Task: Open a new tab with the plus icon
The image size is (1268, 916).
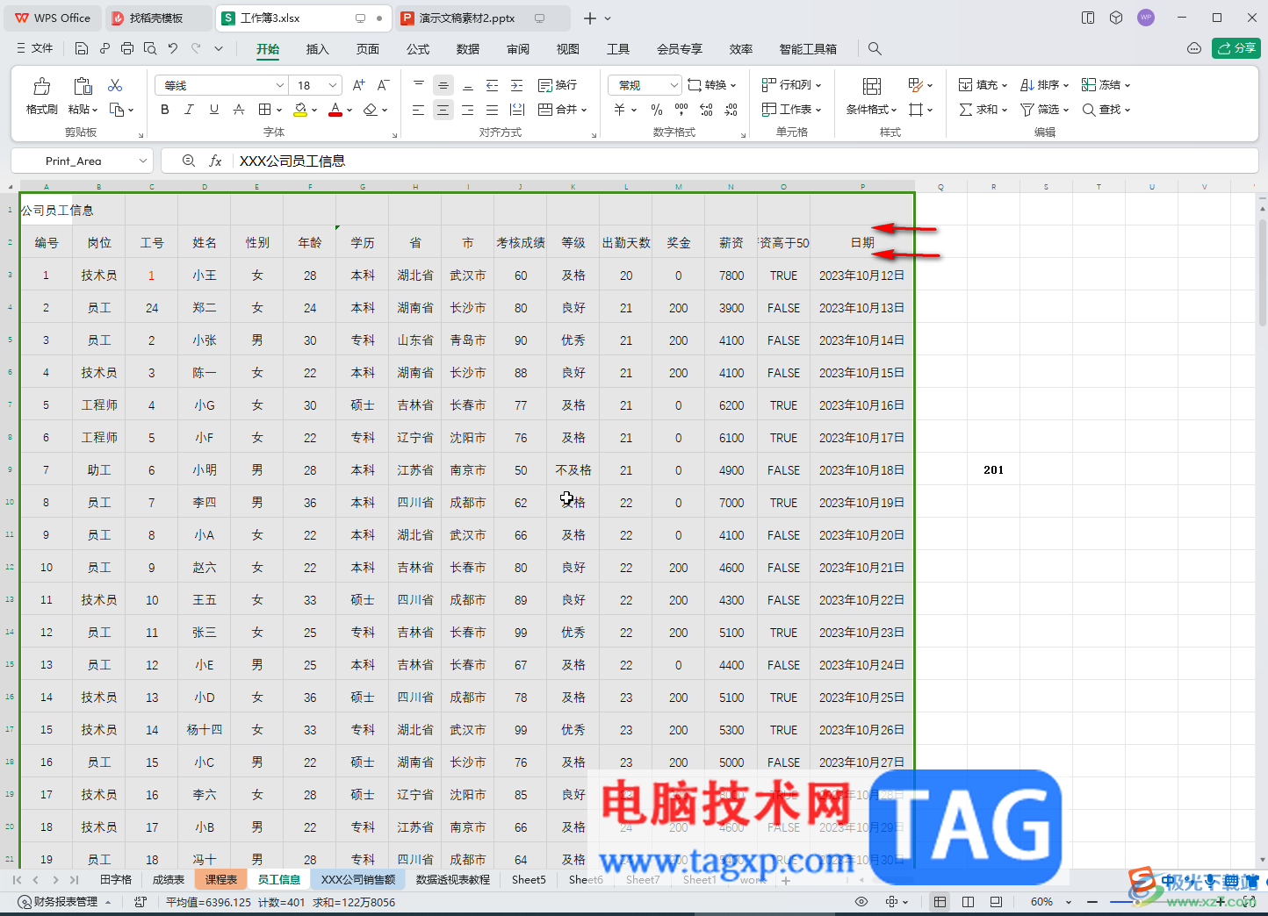Action: tap(590, 18)
